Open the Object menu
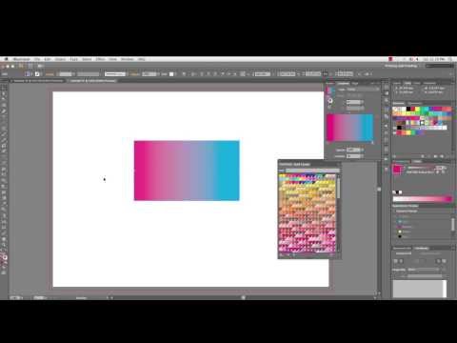Screen dimensions: 457x343 pos(60,59)
